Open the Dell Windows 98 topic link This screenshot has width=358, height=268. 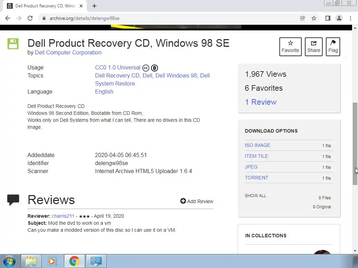(x=176, y=75)
